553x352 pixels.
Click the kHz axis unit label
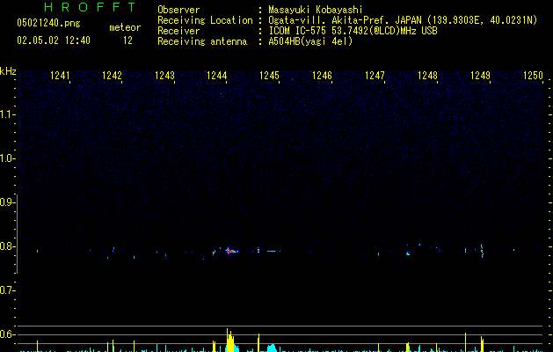(x=8, y=71)
